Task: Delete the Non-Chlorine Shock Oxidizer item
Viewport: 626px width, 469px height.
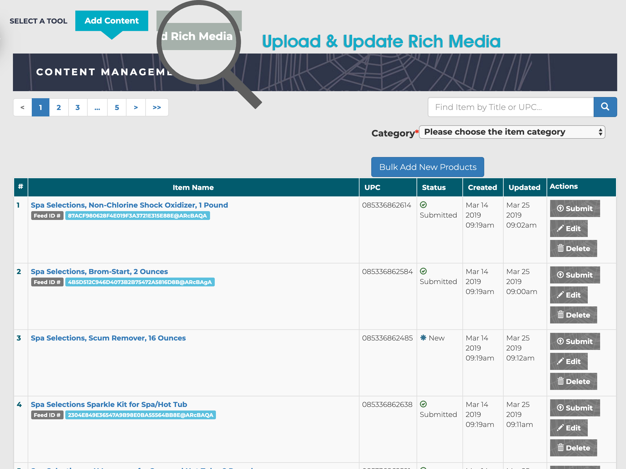Action: tap(573, 248)
